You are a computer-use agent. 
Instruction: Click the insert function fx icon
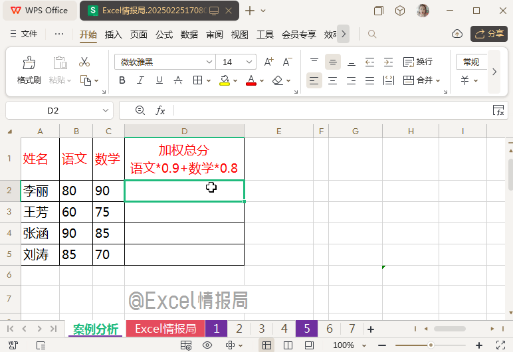(160, 110)
